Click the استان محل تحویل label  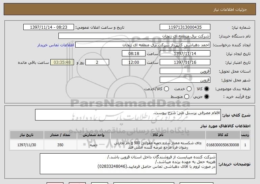pos(235,71)
